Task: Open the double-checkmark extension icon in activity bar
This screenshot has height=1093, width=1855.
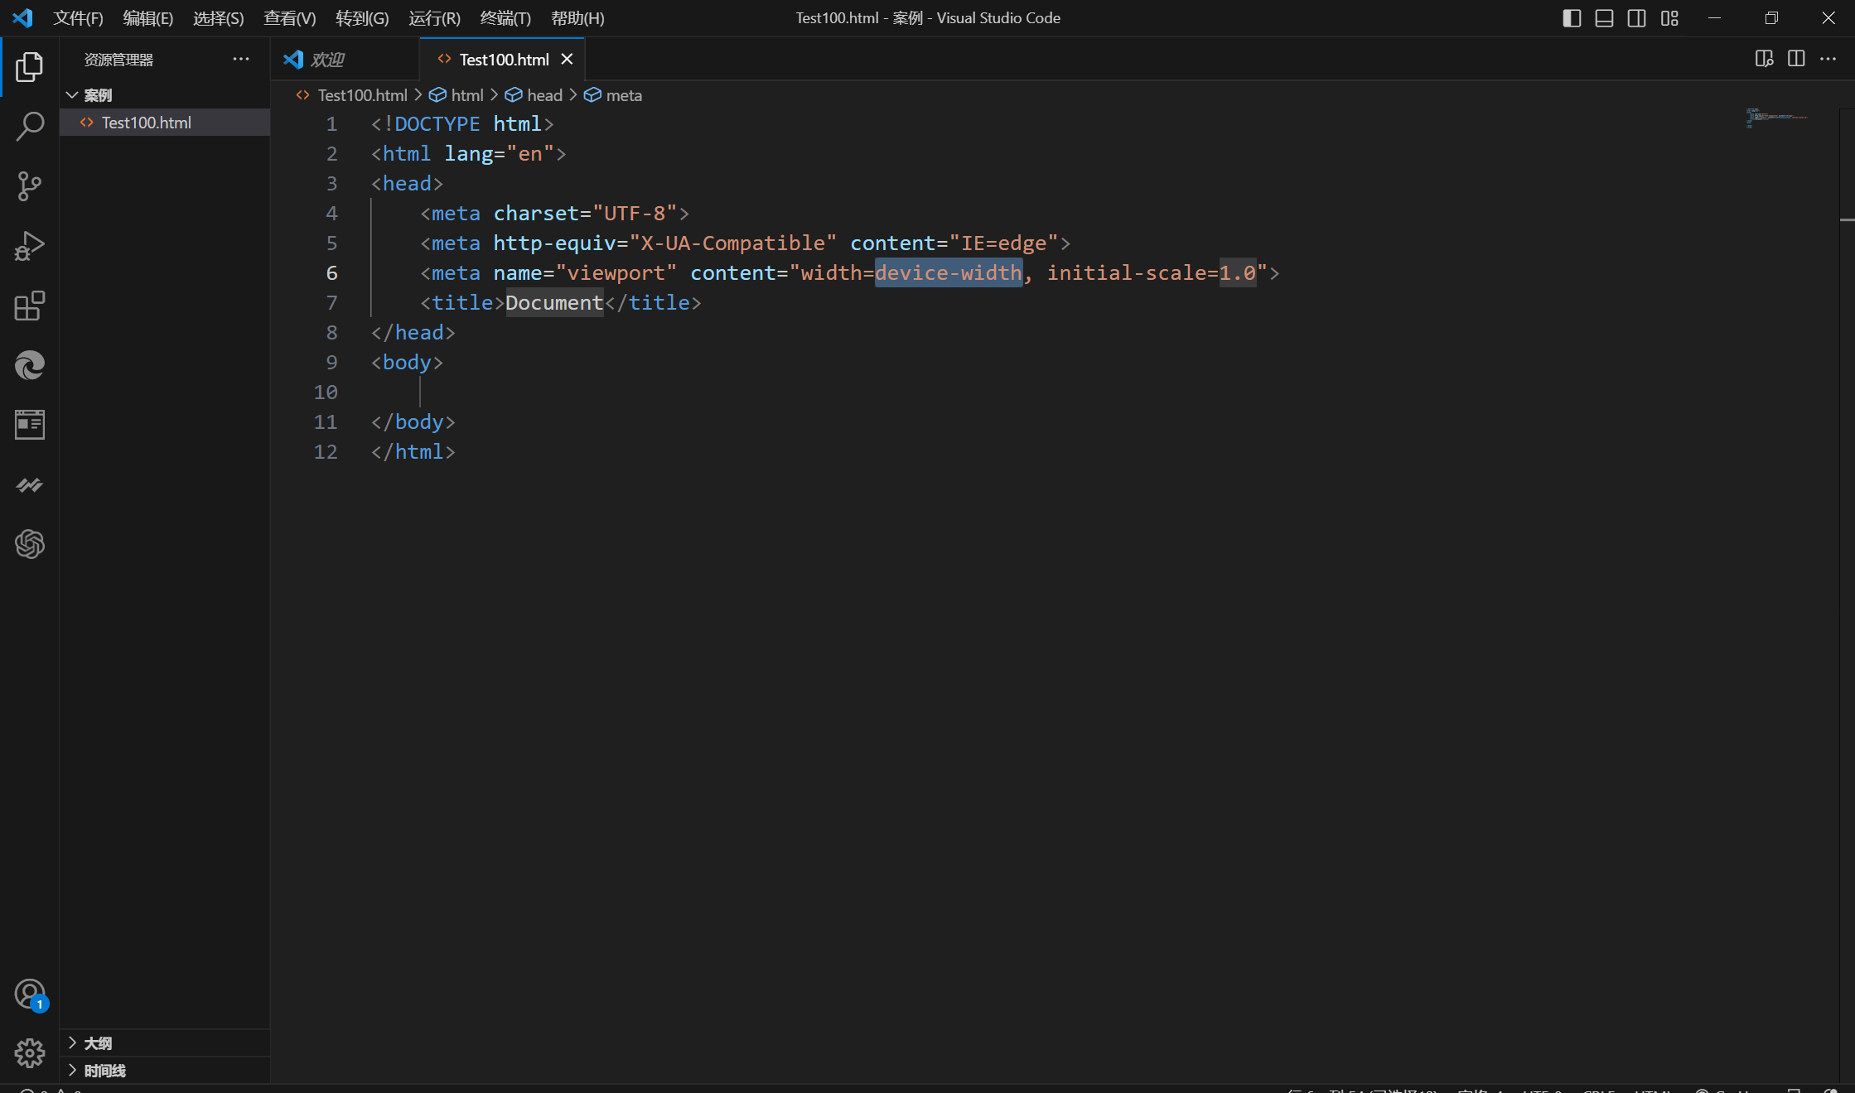Action: pyautogui.click(x=30, y=484)
